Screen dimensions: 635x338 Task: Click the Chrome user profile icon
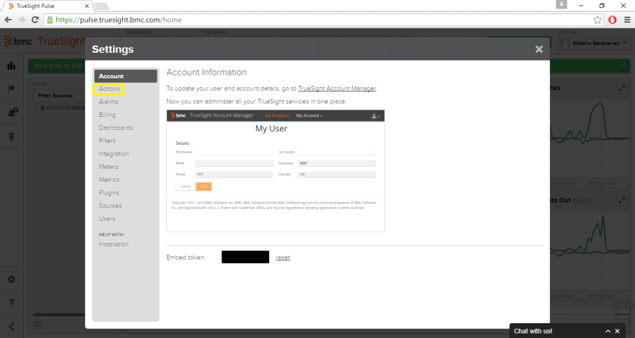(x=561, y=4)
